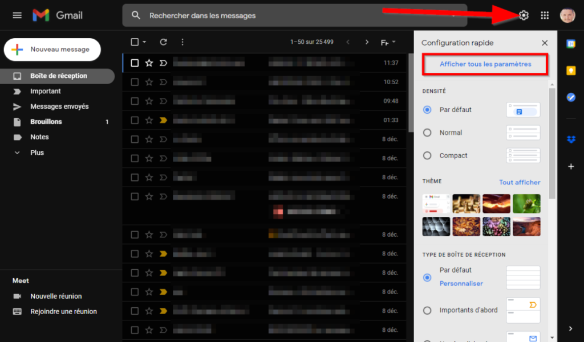Click Afficher tous les paramètres
584x342 pixels.
pos(485,64)
